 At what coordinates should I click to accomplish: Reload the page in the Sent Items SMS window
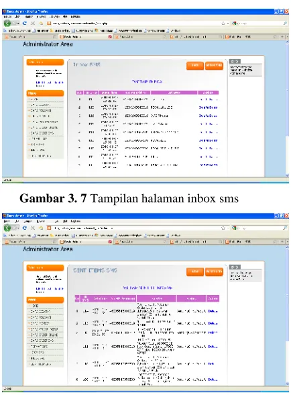[x=25, y=228]
